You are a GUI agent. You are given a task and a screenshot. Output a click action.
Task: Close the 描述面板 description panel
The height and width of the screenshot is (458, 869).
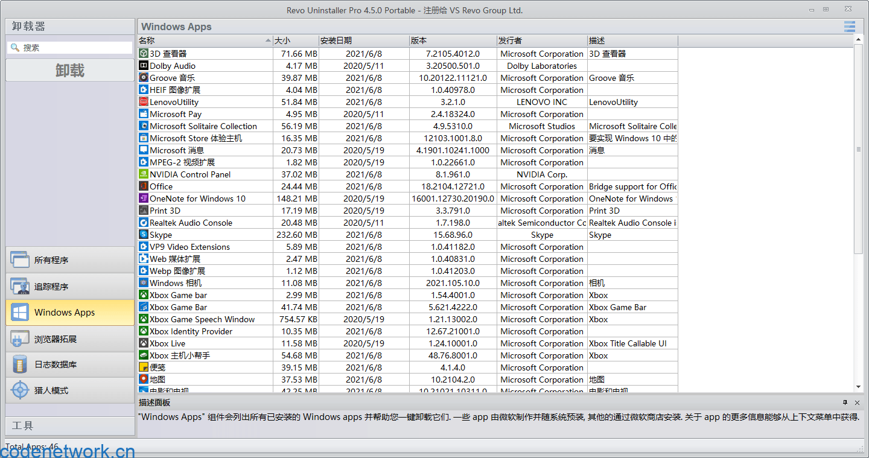(x=857, y=402)
